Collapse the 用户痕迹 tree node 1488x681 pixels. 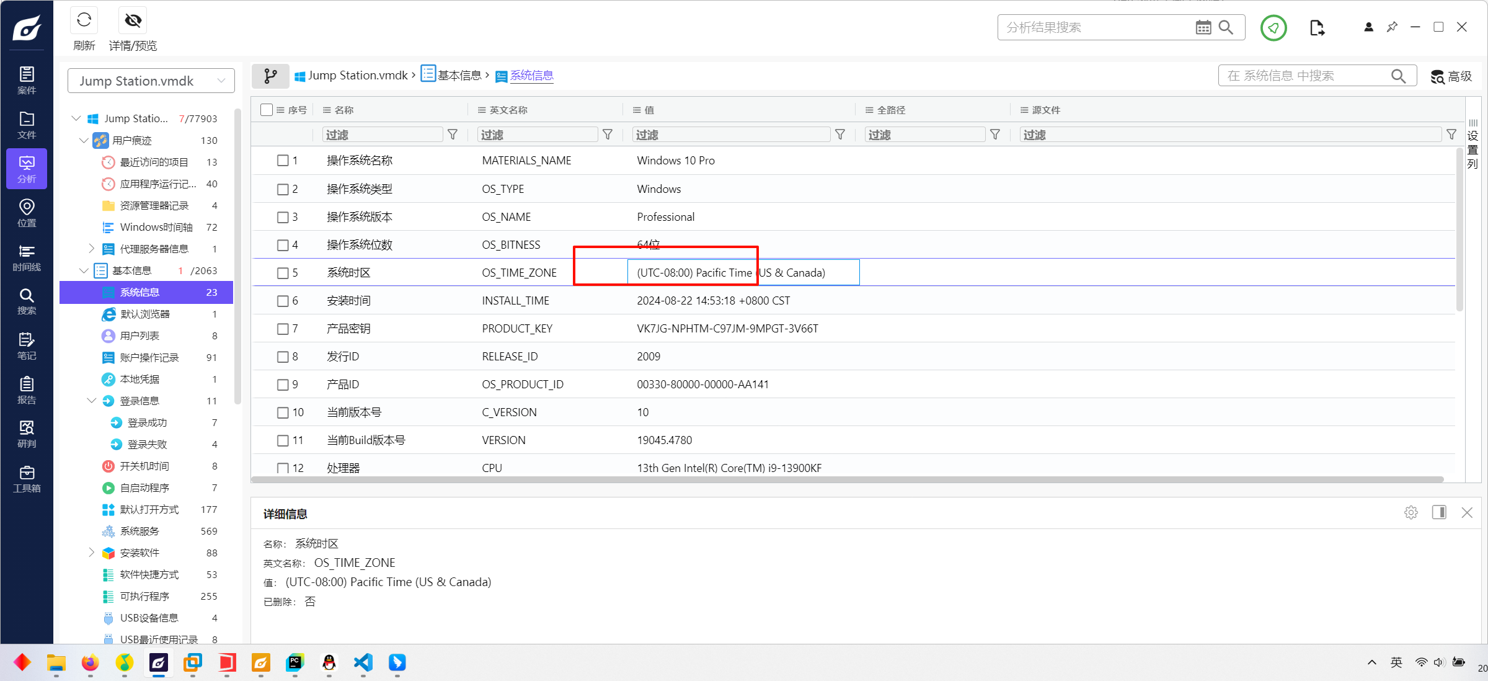tap(84, 141)
